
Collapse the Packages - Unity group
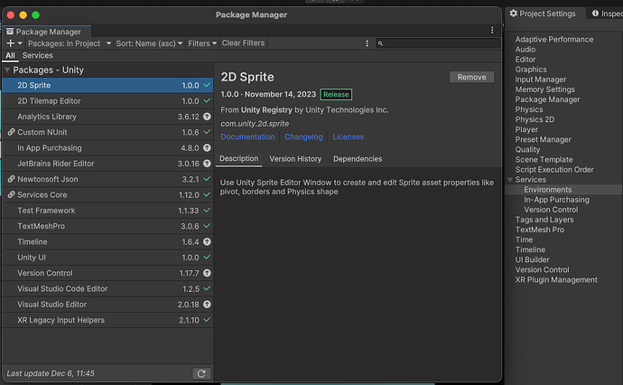8,70
